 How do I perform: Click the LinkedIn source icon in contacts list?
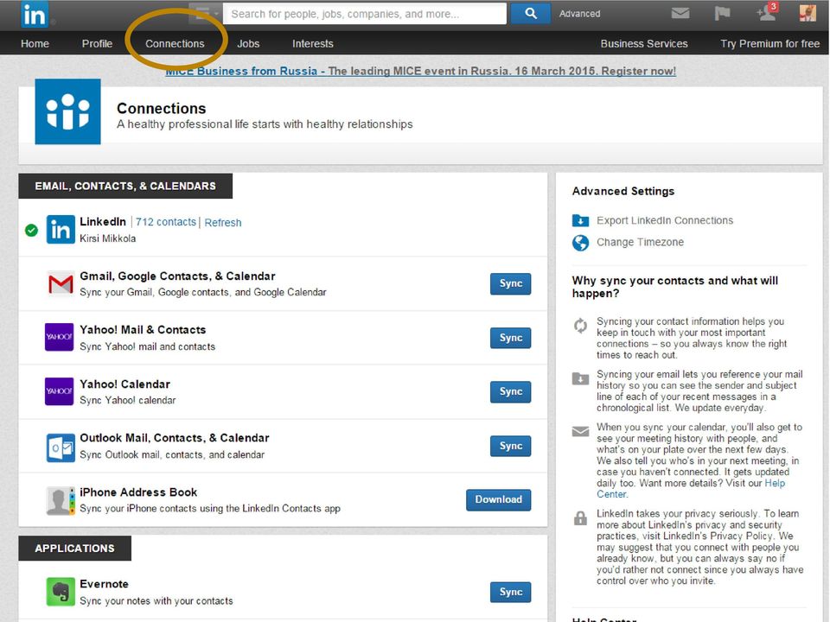click(61, 230)
